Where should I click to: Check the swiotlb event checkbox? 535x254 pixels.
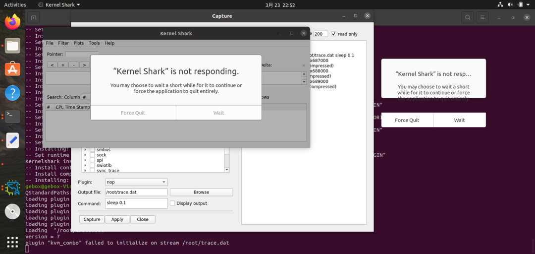click(92, 165)
